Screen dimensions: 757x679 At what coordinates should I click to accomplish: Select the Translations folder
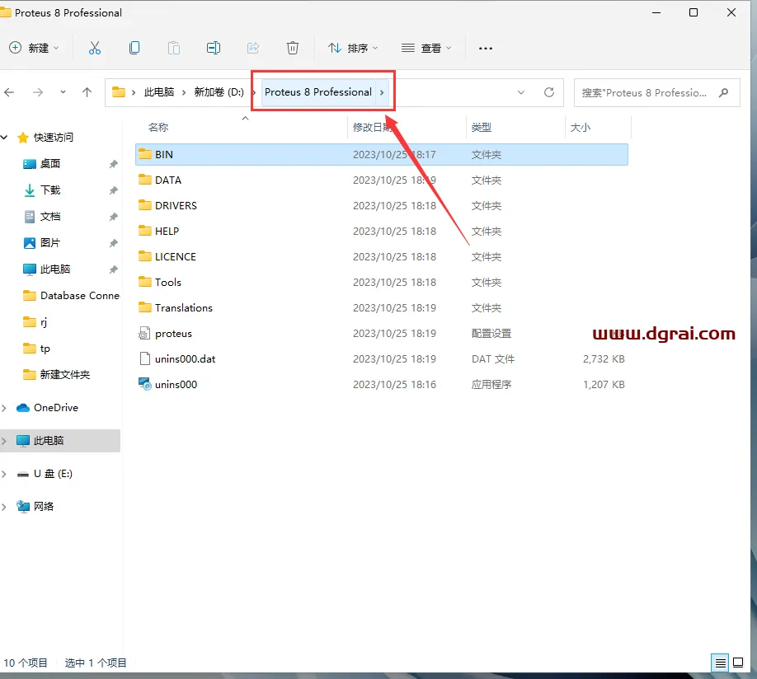382,308
